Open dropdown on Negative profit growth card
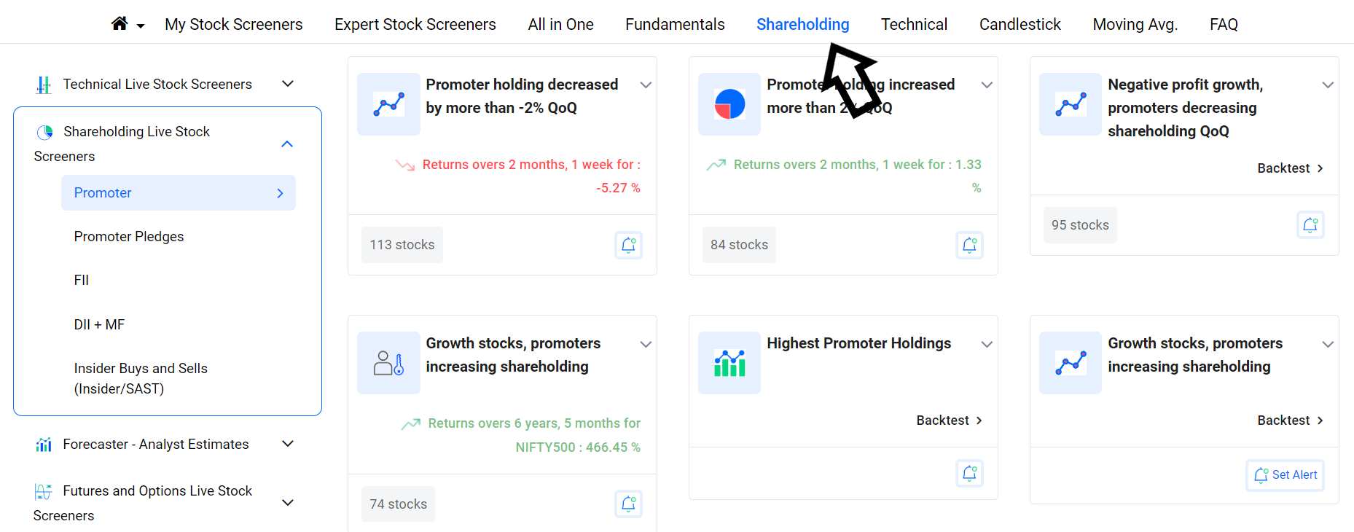1354x532 pixels. pos(1328,85)
